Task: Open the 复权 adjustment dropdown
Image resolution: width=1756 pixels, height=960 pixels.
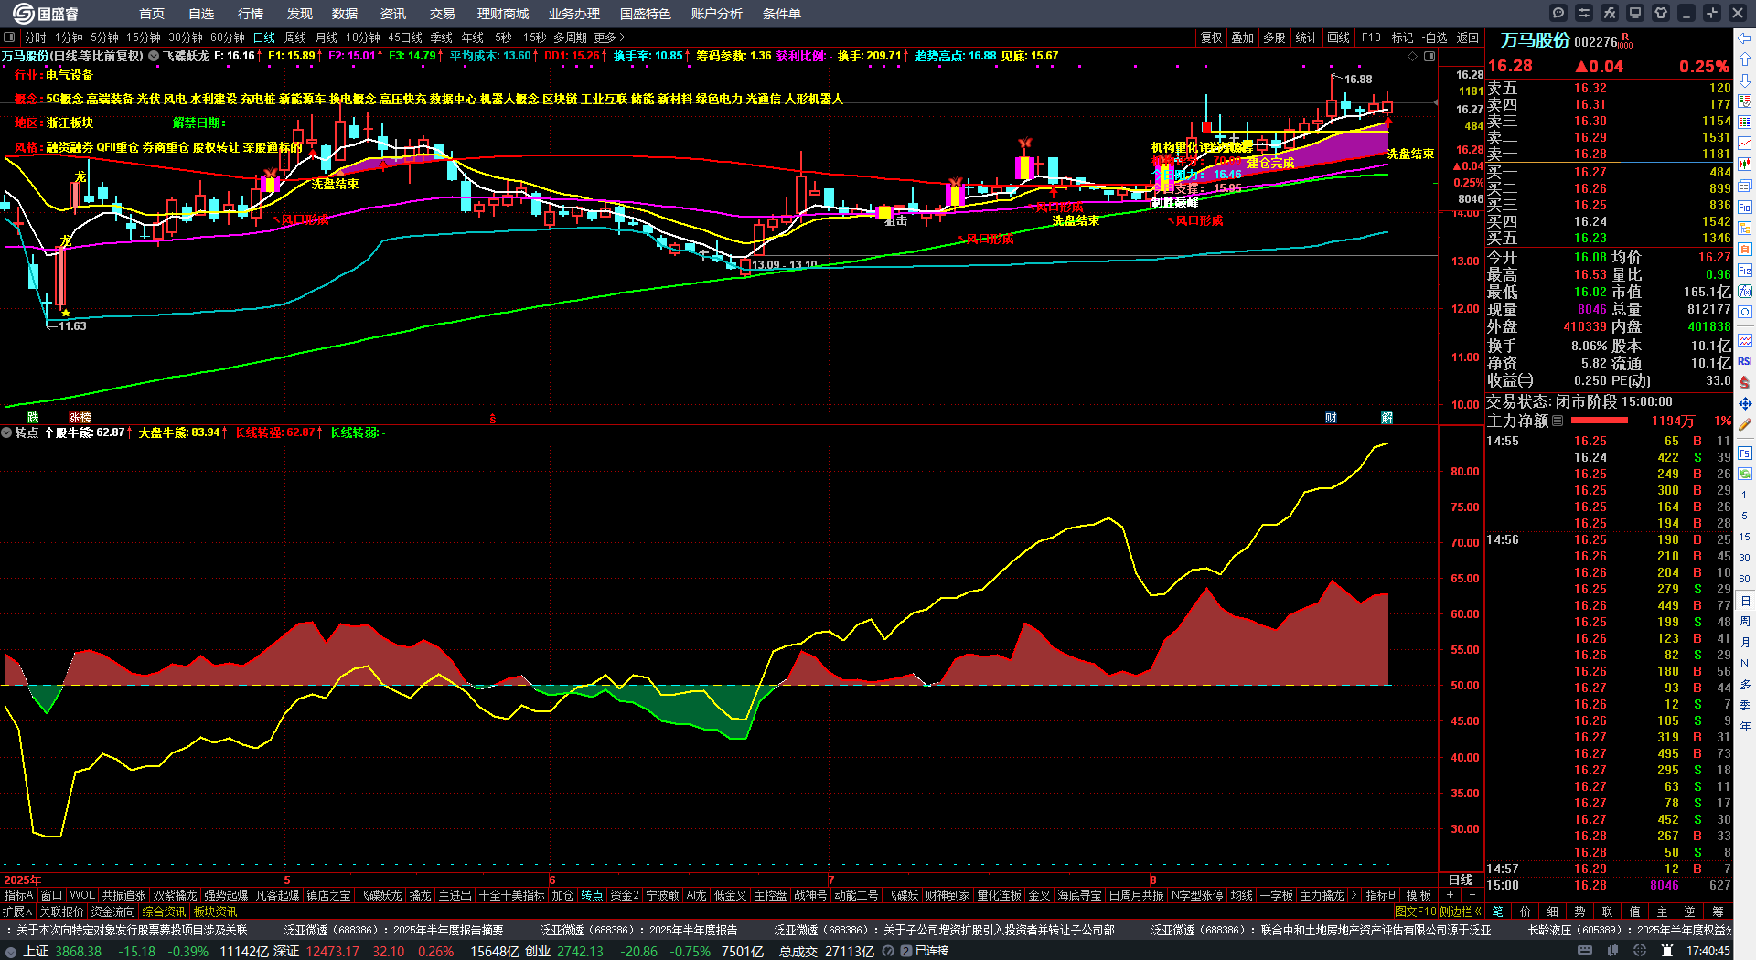Action: pos(1212,37)
